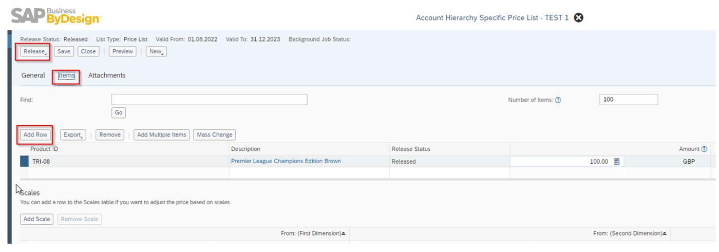Viewport: 719px width, 252px height.
Task: Click the Close button
Action: click(x=88, y=51)
